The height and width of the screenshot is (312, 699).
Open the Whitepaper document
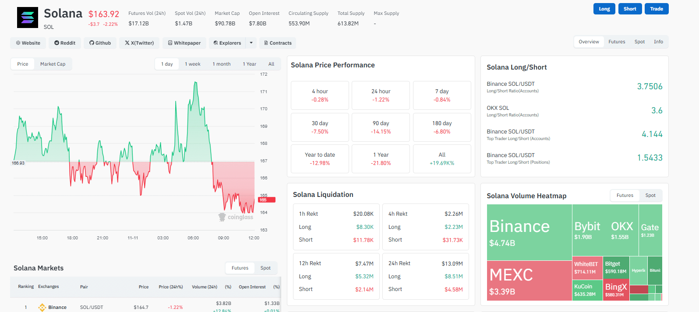tap(184, 43)
